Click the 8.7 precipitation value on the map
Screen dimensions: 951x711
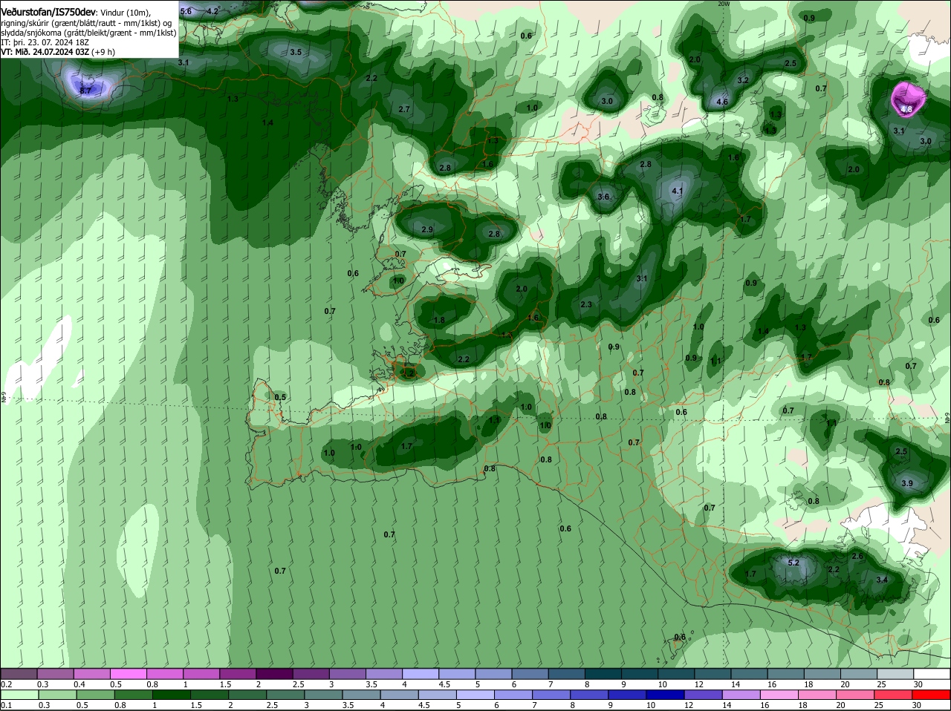(85, 91)
